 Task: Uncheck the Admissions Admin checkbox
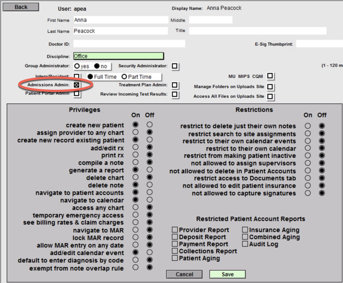(x=76, y=85)
